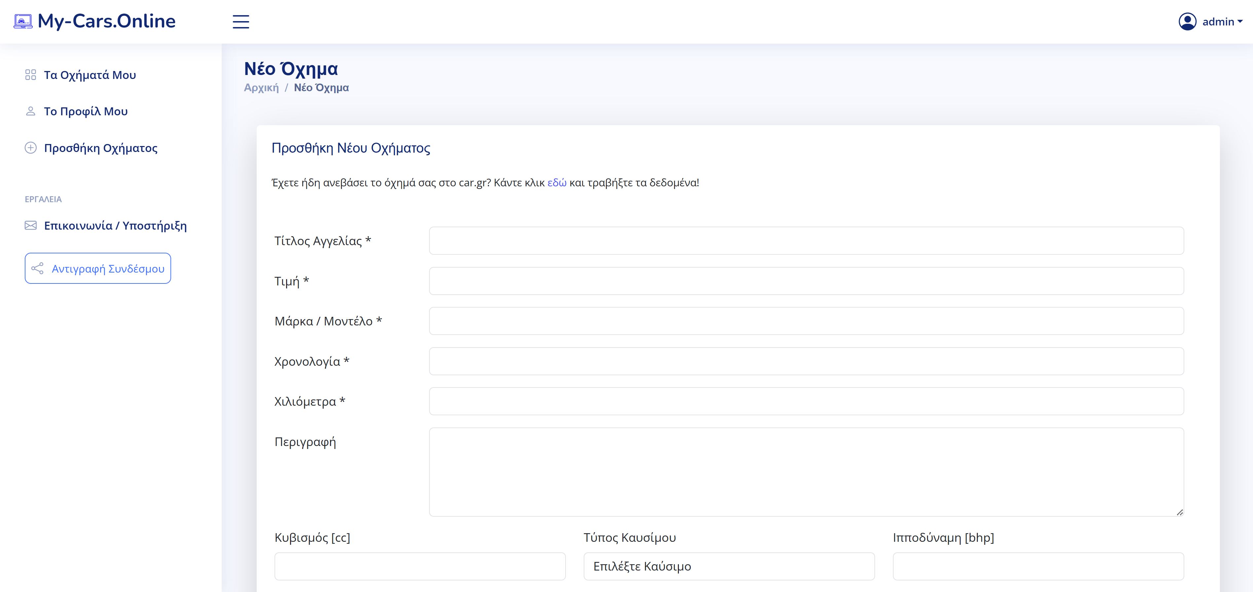Click the person icon beside Το Προφίλ Μου
This screenshot has height=592, width=1253.
coord(31,111)
